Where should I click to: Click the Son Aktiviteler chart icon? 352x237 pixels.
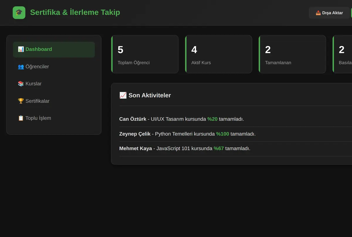123,95
